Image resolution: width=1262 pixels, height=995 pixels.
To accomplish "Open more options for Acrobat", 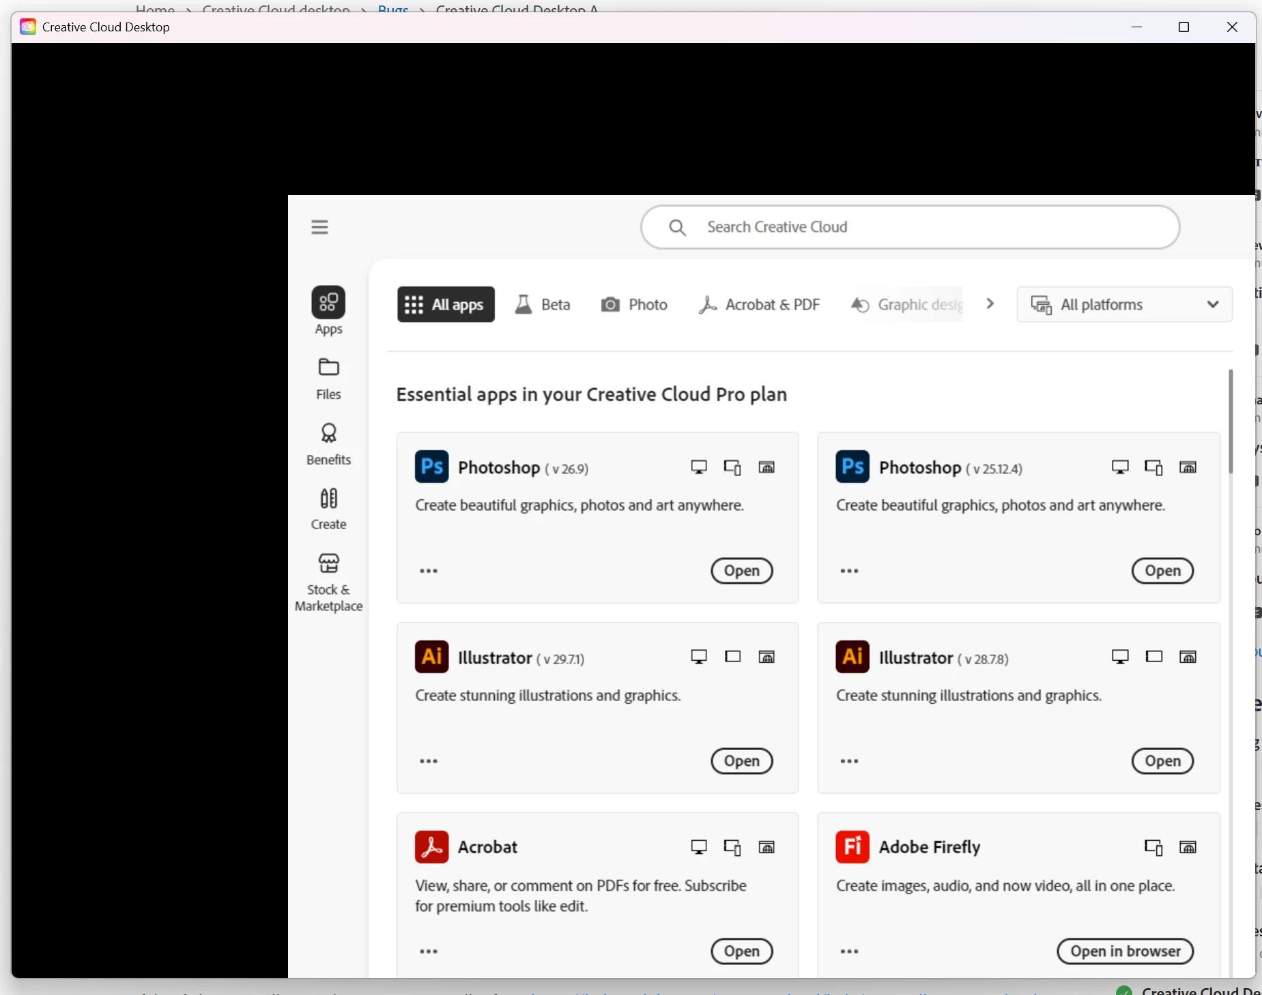I will [x=429, y=951].
